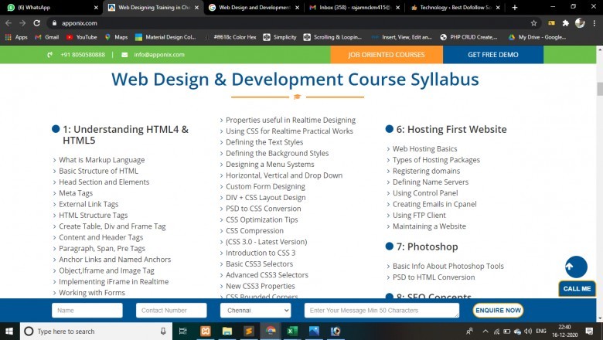Open the Chrome three-dot menu
Viewport: 603px width, 340px height.
click(x=593, y=23)
